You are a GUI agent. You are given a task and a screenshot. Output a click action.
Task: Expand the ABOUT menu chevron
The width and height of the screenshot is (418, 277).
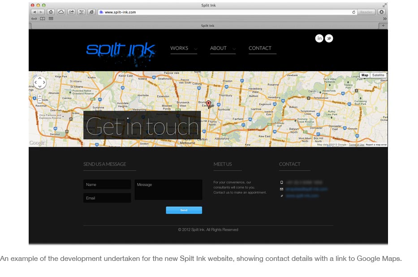(234, 49)
